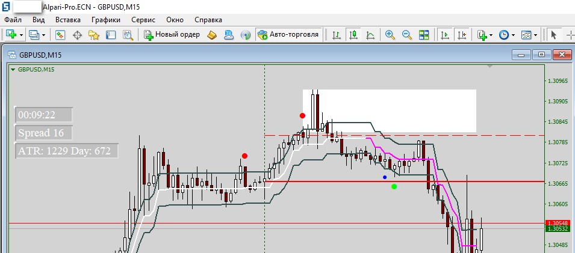Toggle the Data Window crosshair-target icon
This screenshot has width=575, height=253.
click(x=77, y=35)
